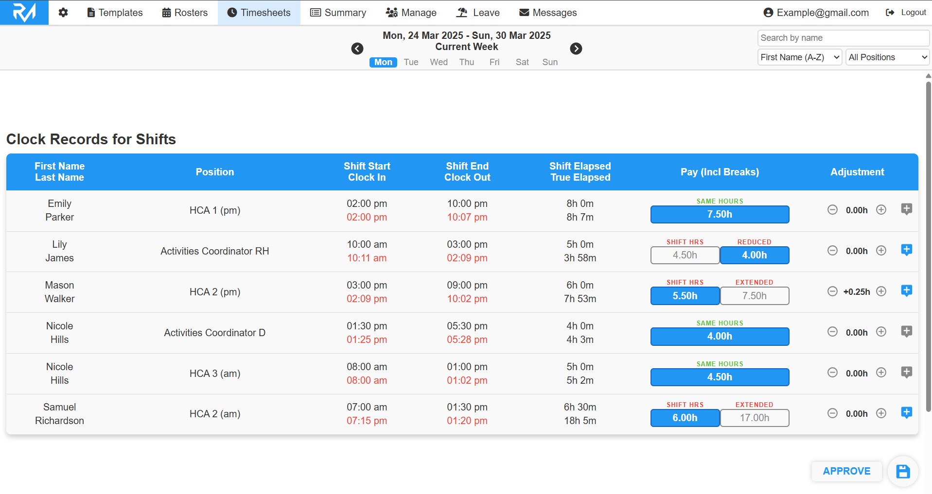Select Lily James reduced 4.00h pay
Viewport: 932px width, 494px height.
click(755, 256)
